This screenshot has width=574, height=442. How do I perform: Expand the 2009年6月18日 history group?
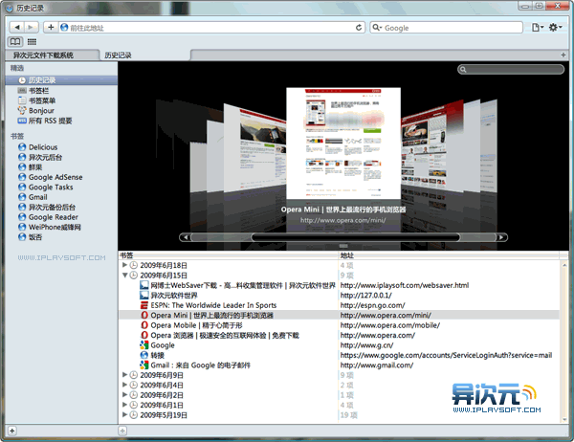tap(124, 265)
